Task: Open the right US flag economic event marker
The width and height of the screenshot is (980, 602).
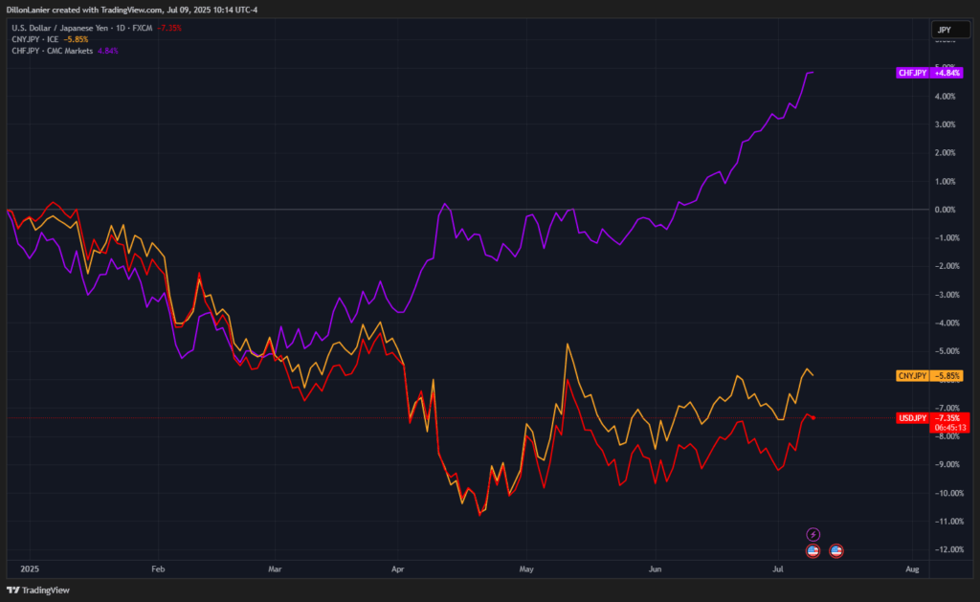Action: pyautogui.click(x=835, y=550)
